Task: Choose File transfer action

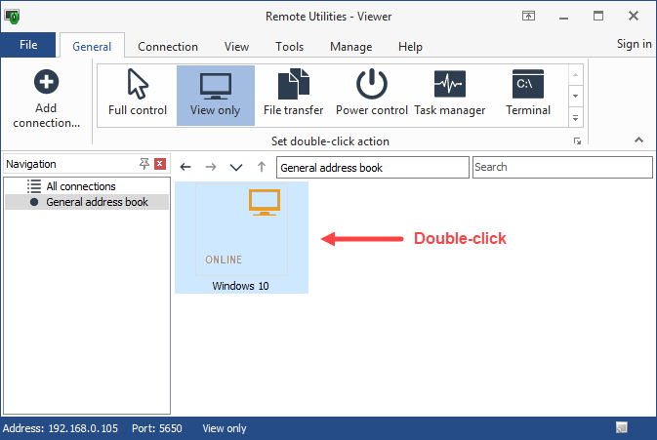Action: [293, 95]
